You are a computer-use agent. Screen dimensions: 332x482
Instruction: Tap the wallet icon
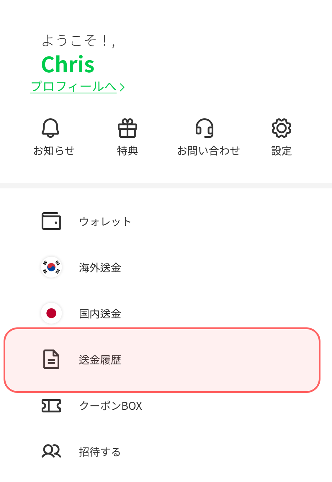(x=51, y=221)
